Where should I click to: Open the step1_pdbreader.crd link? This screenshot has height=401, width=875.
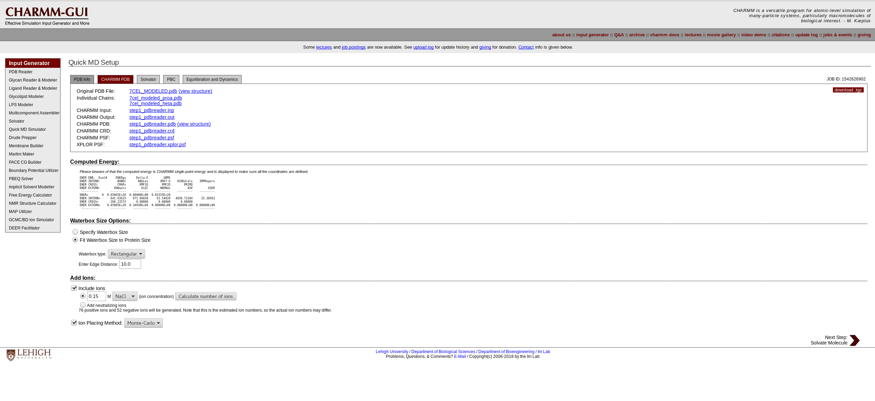click(152, 131)
